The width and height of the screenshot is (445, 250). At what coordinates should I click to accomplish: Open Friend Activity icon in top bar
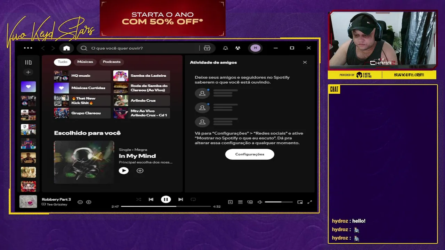coord(238,48)
